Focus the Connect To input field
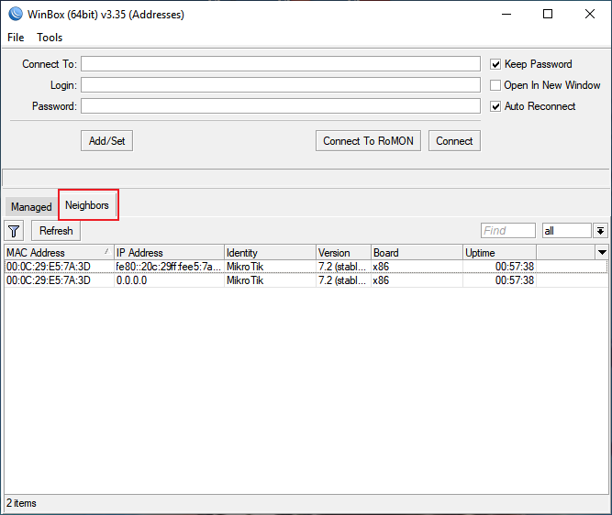 [x=281, y=64]
